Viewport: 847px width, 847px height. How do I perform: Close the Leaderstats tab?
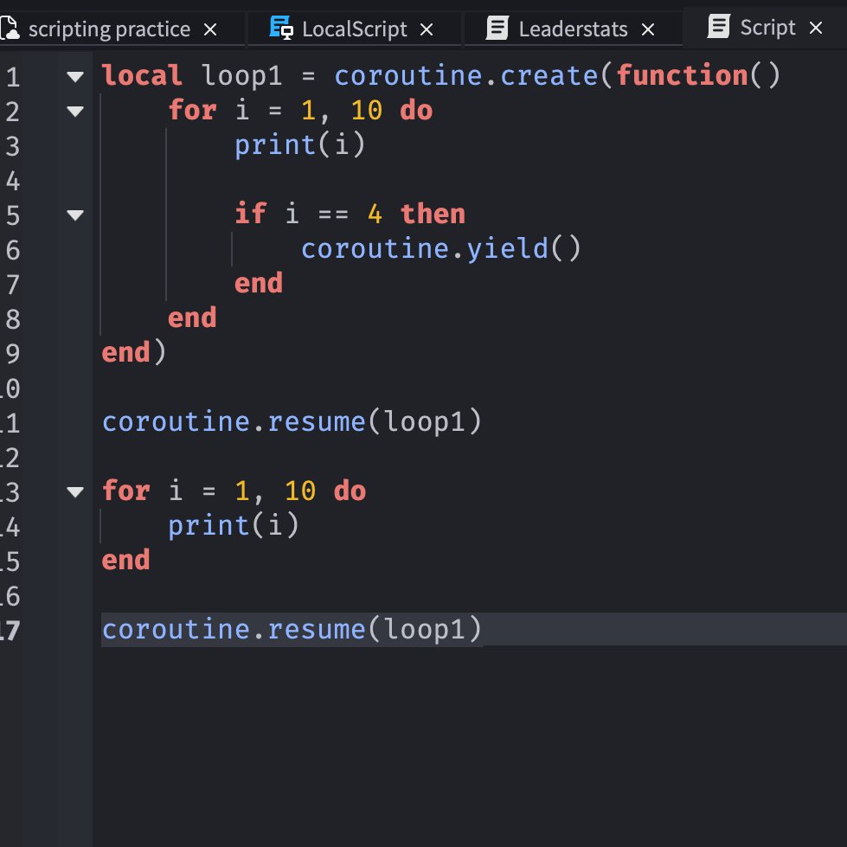pyautogui.click(x=648, y=29)
